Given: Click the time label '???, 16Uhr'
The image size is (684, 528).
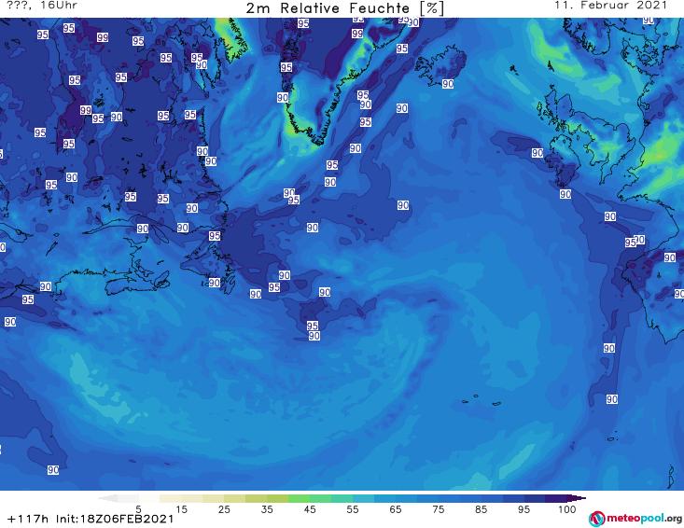Looking at the screenshot, I should (x=42, y=6).
